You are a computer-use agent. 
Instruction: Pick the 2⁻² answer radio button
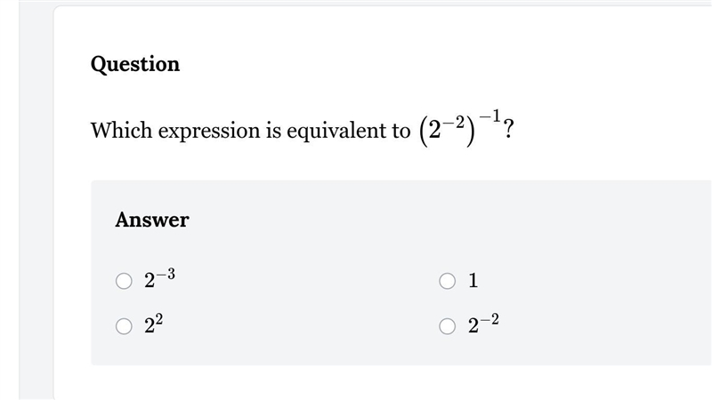[x=448, y=326]
